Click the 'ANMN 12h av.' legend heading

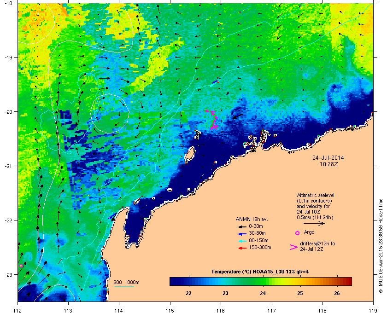(252, 219)
